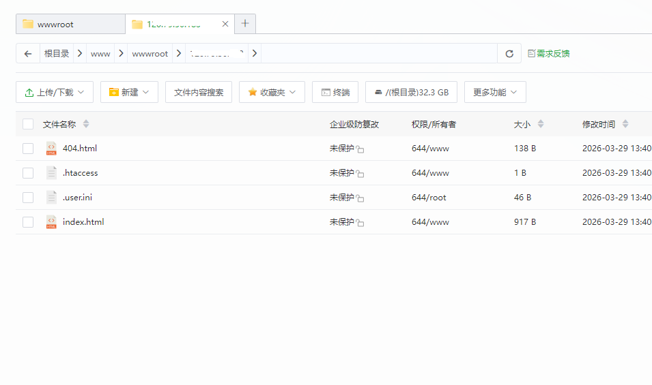
Task: Click the lock icon for .htaccess
Action: tap(360, 174)
